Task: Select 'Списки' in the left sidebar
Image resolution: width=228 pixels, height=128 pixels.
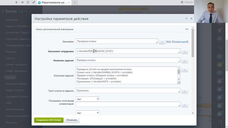Action: [10, 78]
